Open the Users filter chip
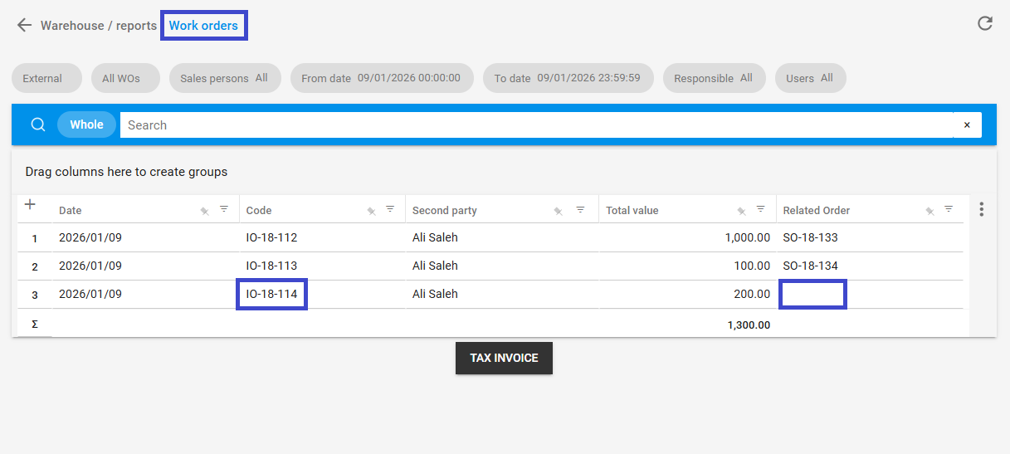This screenshot has height=454, width=1010. tap(810, 78)
